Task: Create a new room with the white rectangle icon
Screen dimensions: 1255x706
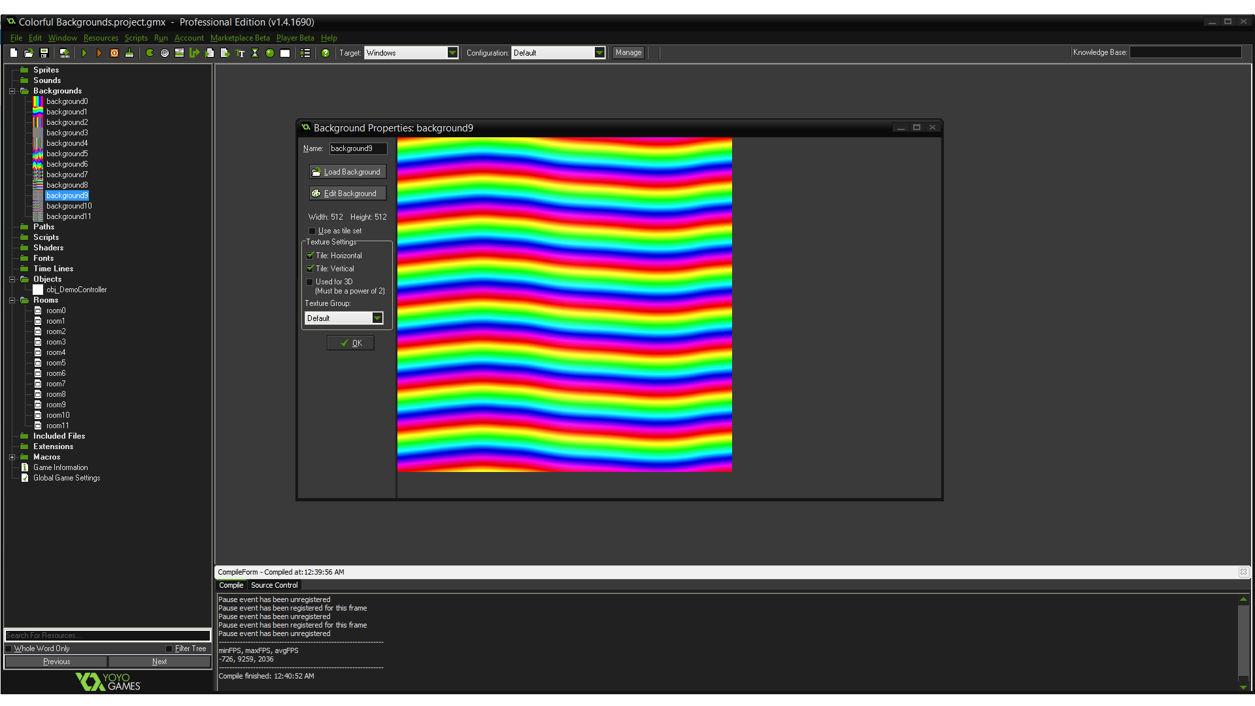Action: (x=285, y=53)
